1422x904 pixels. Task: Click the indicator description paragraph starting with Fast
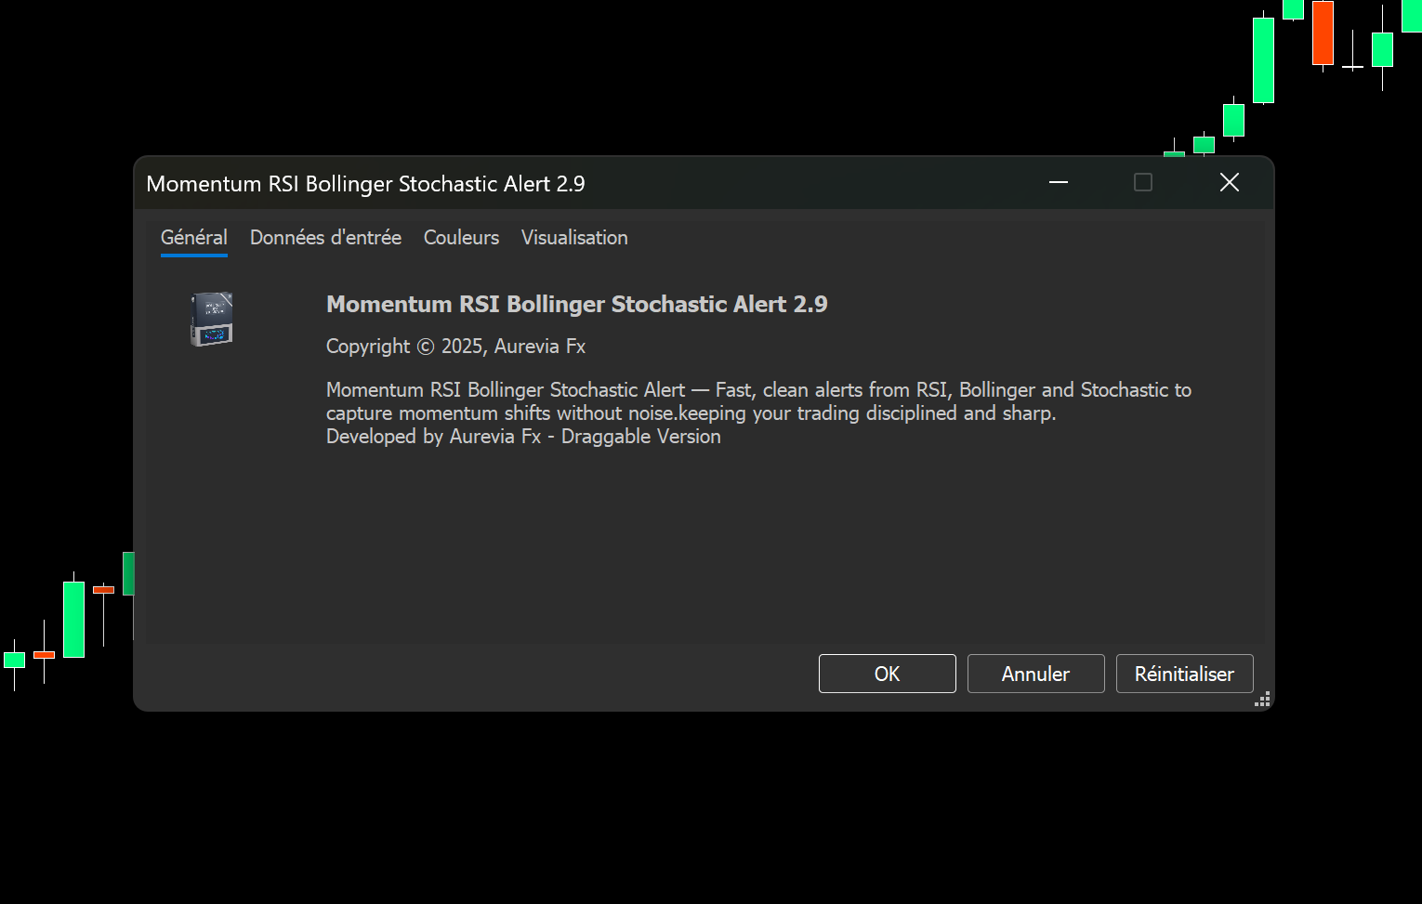[757, 401]
